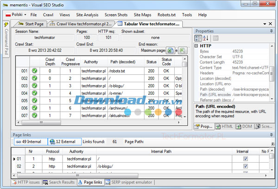Open the Tools menu
278x189 pixels.
pyautogui.click(x=187, y=15)
